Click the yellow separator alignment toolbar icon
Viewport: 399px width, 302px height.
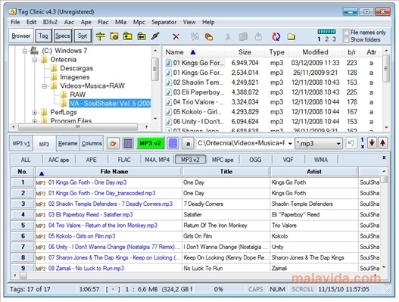point(101,36)
